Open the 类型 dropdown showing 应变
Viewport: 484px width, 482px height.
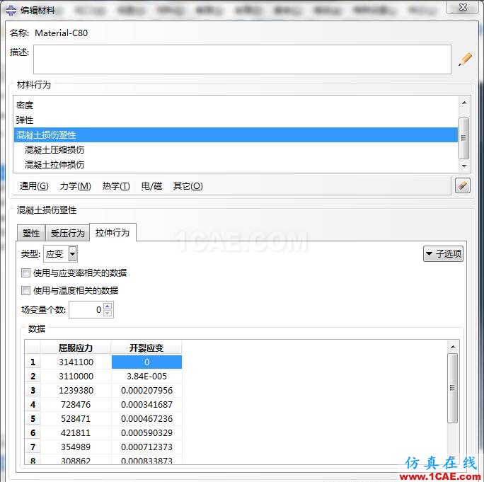(61, 254)
